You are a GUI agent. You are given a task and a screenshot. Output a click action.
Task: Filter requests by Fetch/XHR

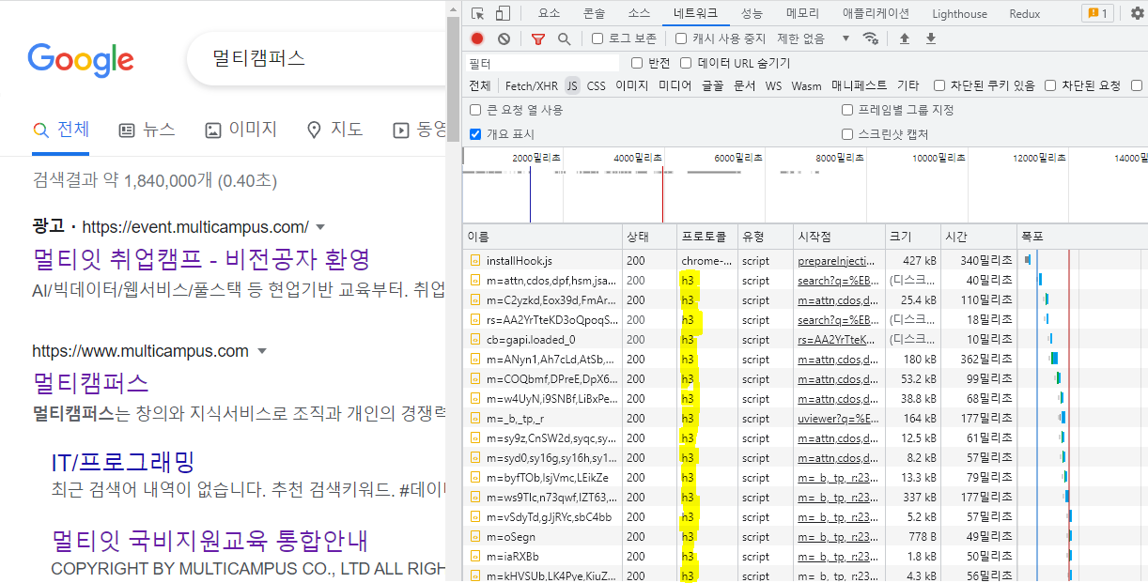tap(532, 85)
